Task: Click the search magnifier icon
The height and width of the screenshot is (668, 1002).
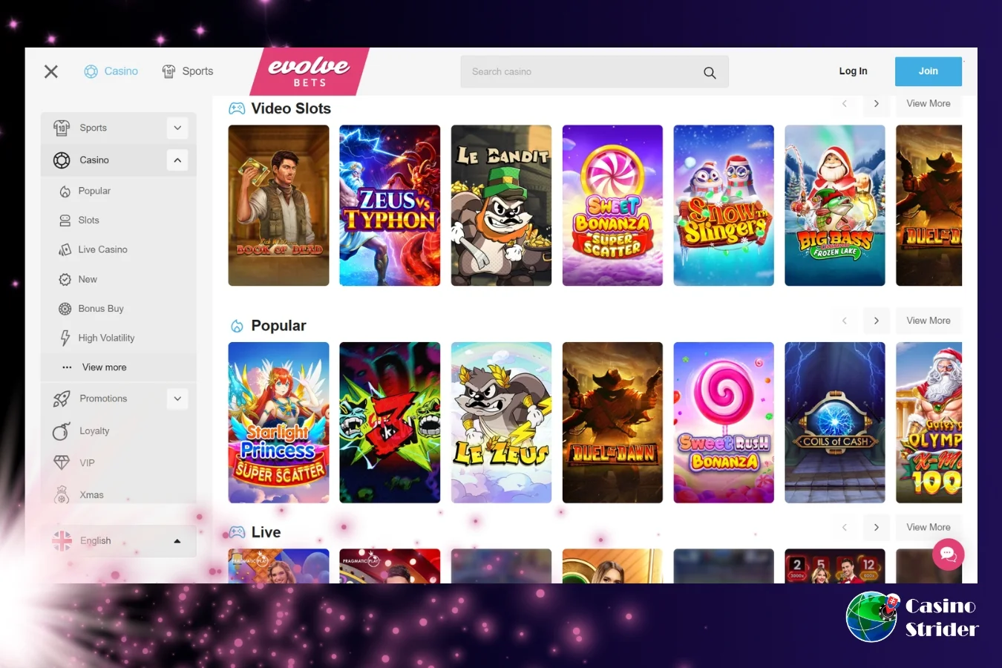Action: pos(710,73)
